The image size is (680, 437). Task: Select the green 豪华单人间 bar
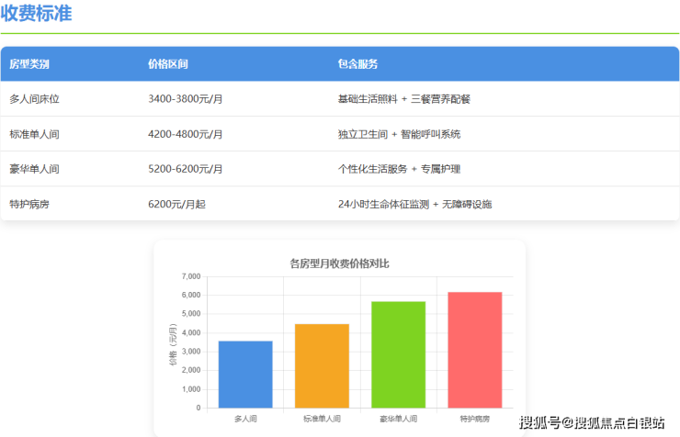(398, 354)
